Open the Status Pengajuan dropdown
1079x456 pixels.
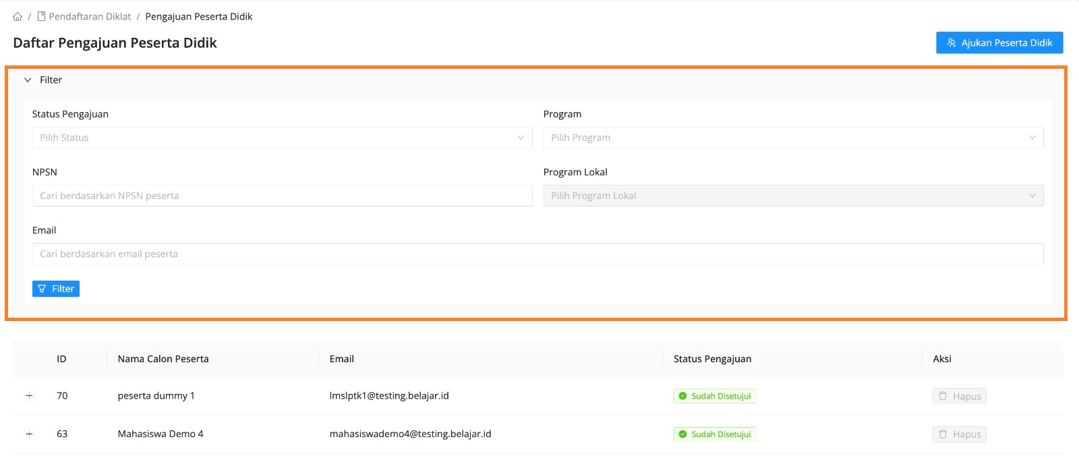[282, 138]
